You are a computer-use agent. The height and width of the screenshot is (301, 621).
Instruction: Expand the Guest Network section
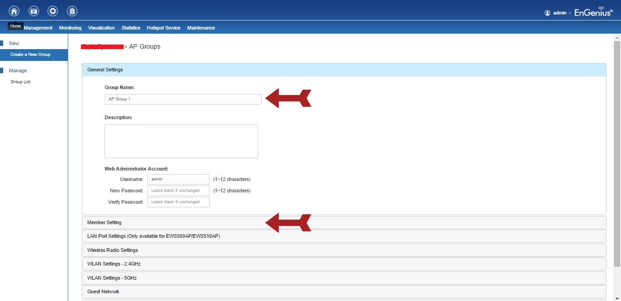pyautogui.click(x=103, y=291)
